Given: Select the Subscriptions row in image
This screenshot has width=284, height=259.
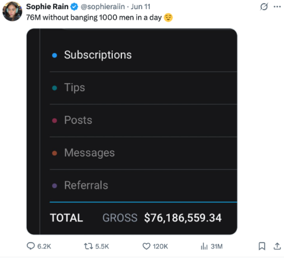Looking at the screenshot, I should click(143, 55).
